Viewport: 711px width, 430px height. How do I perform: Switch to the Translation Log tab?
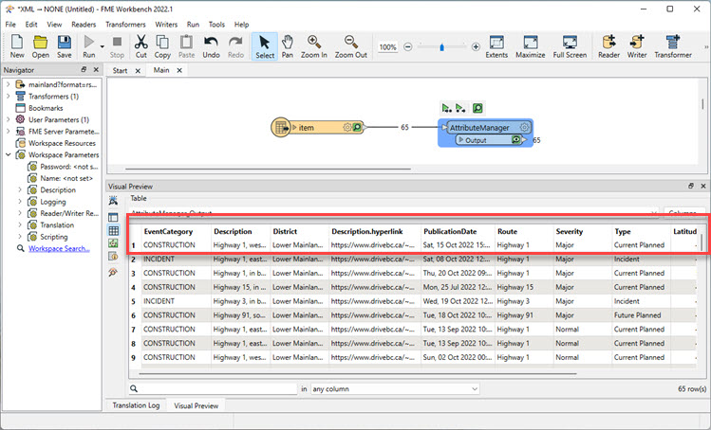136,405
